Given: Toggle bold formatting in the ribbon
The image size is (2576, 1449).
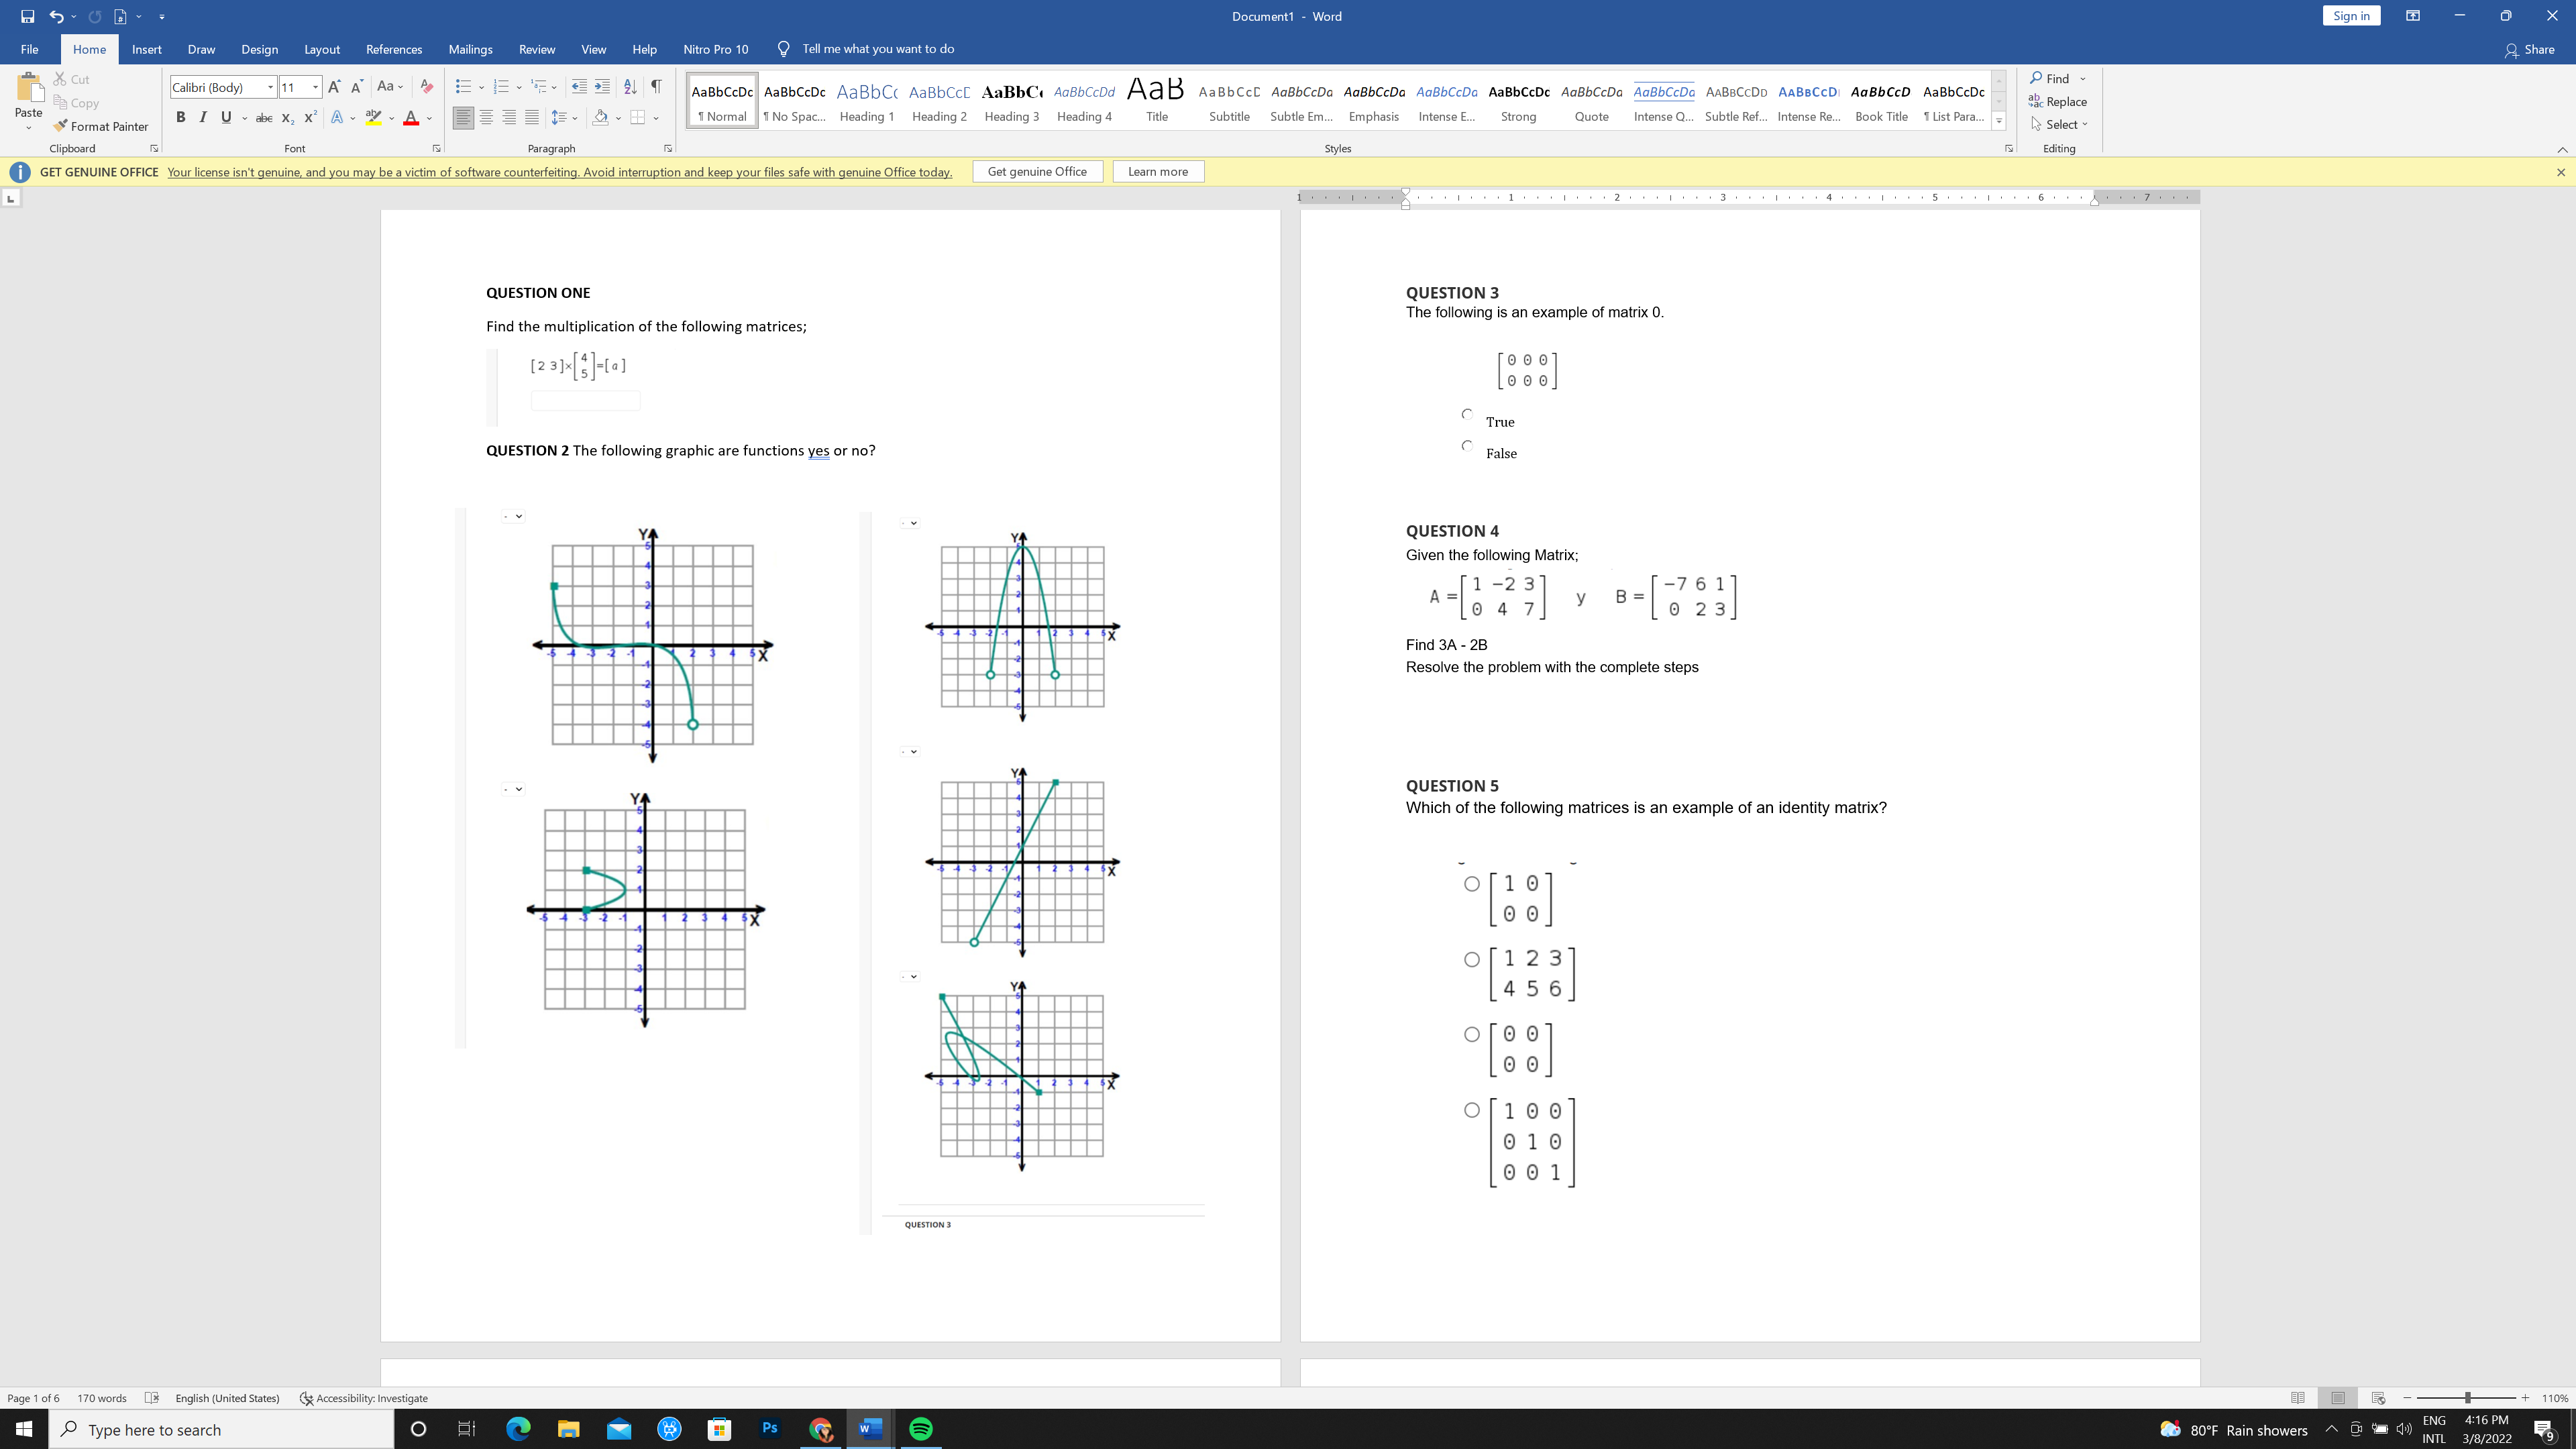Looking at the screenshot, I should point(180,117).
